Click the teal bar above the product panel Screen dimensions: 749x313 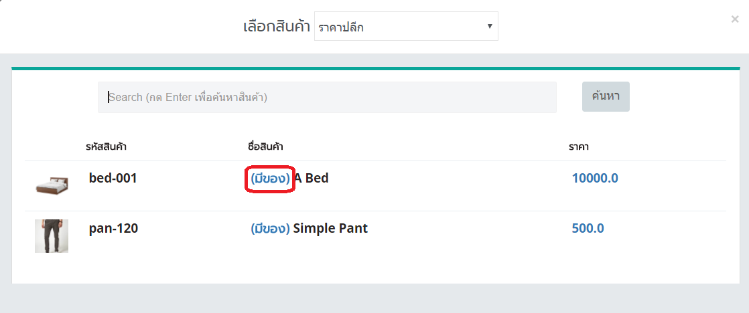point(375,68)
